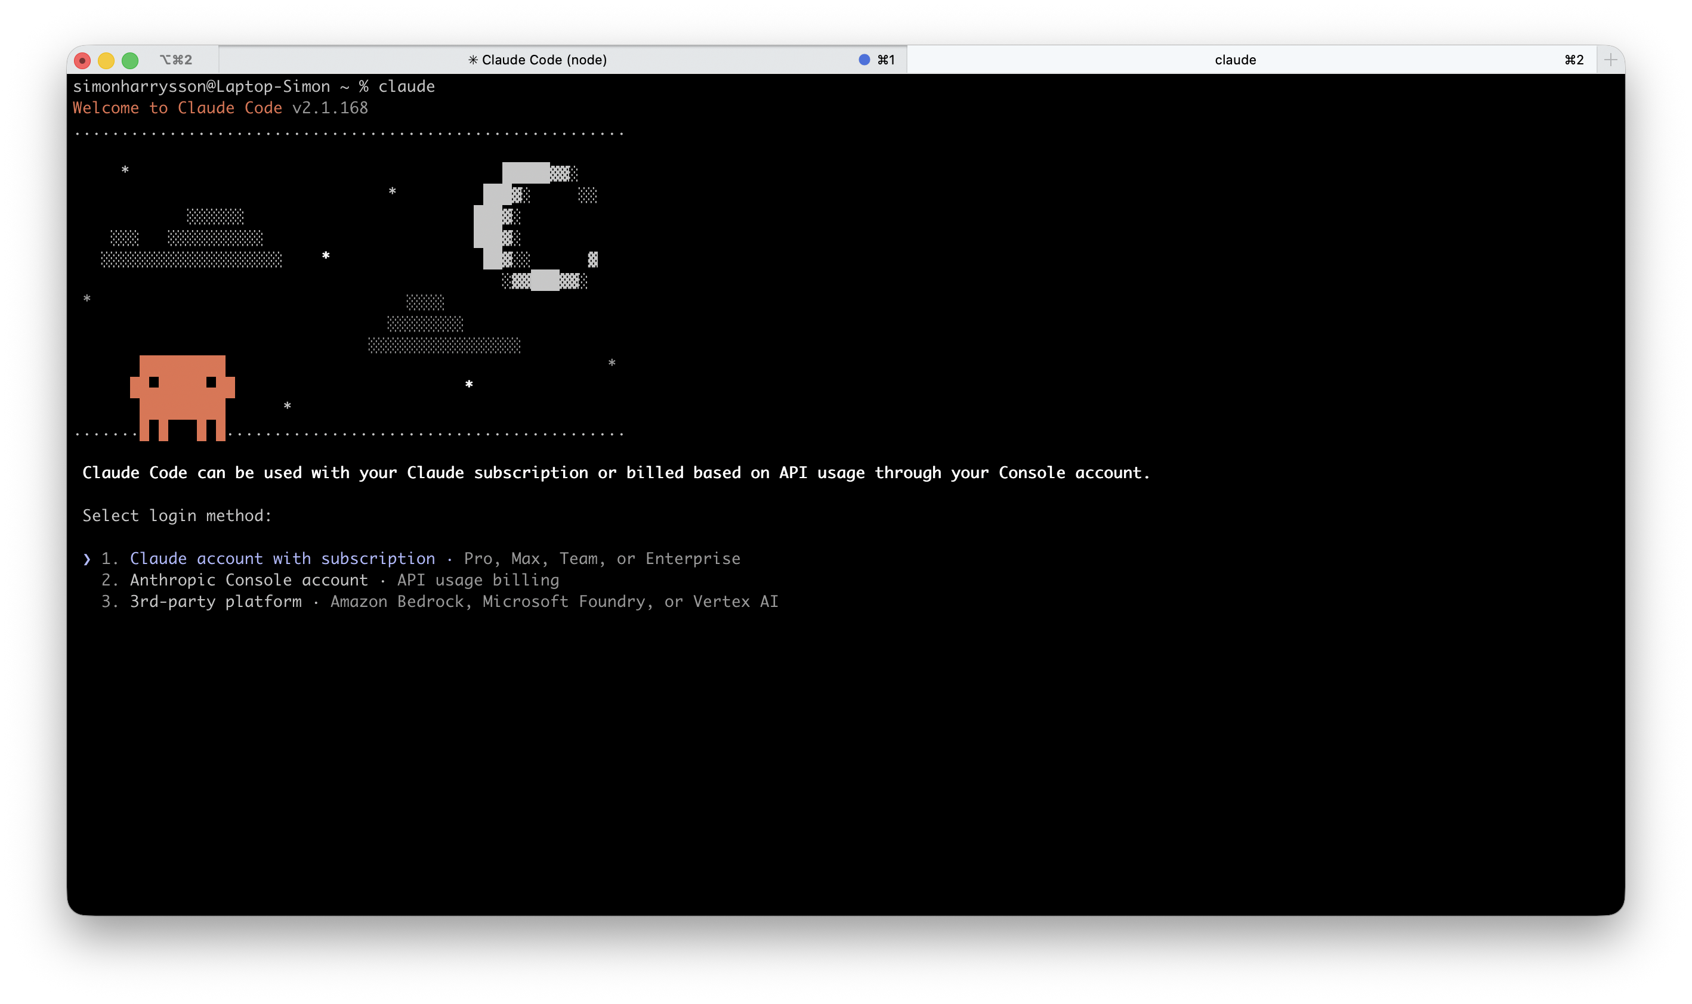
Task: Click the 'API usage billing' description
Action: (x=478, y=580)
